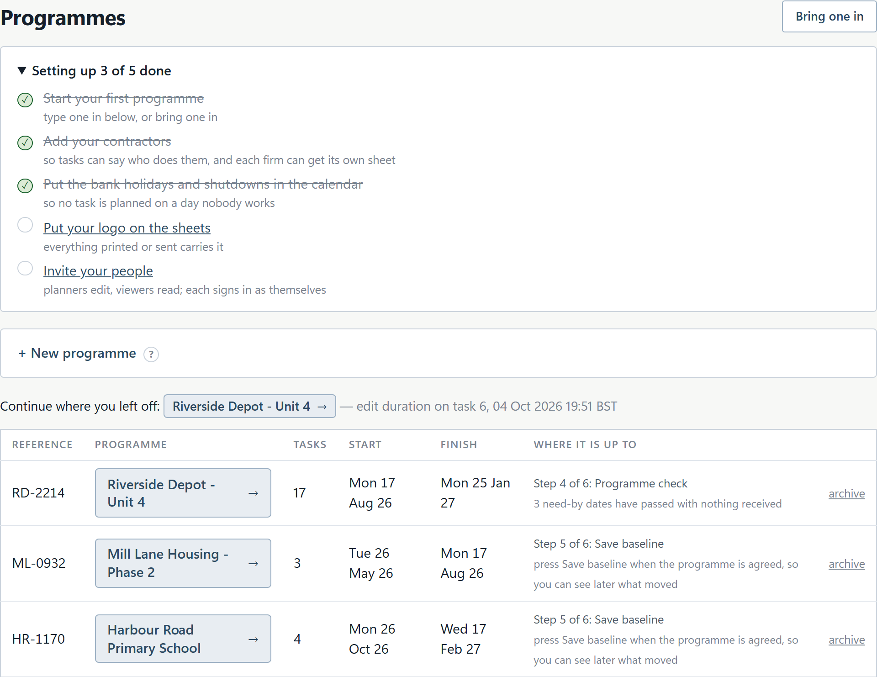Open the Invite your people link
The image size is (877, 677).
(98, 271)
